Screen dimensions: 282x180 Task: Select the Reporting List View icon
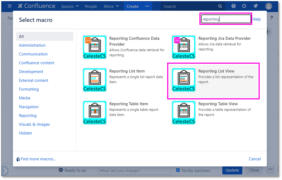(184, 80)
